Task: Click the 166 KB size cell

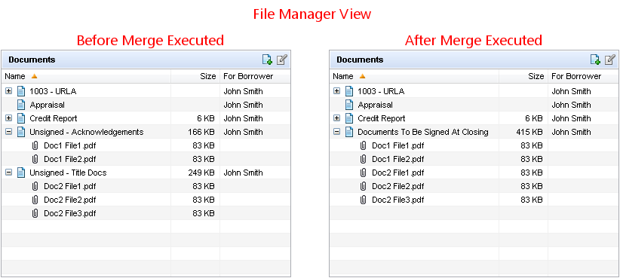Action: pyautogui.click(x=201, y=132)
